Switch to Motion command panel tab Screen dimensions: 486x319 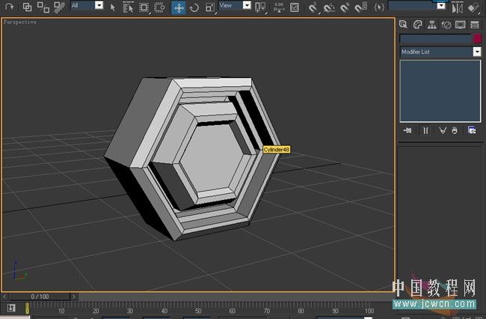pos(446,25)
